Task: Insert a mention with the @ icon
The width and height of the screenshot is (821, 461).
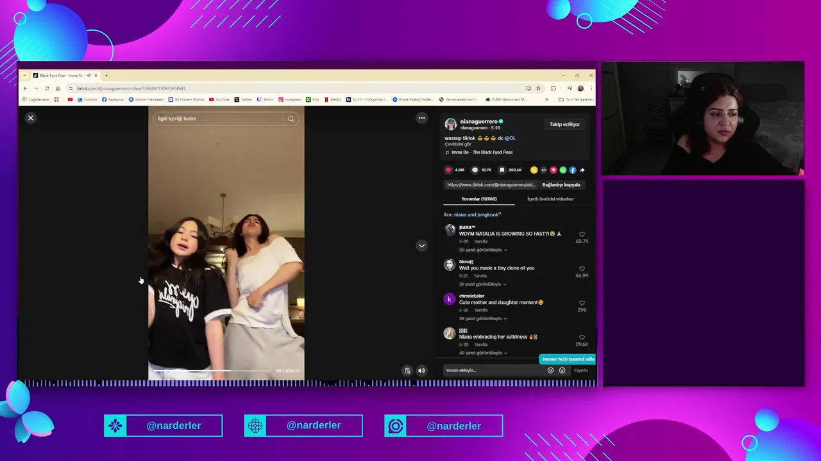Action: coord(550,370)
